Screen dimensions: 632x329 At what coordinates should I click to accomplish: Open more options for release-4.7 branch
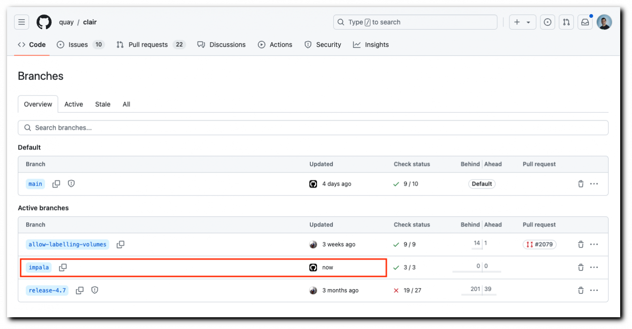(x=594, y=290)
